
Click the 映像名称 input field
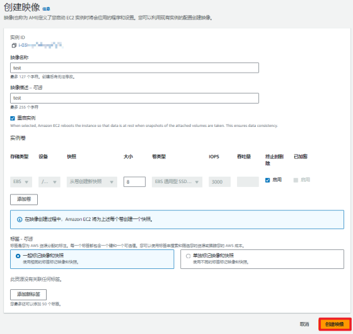(134, 68)
